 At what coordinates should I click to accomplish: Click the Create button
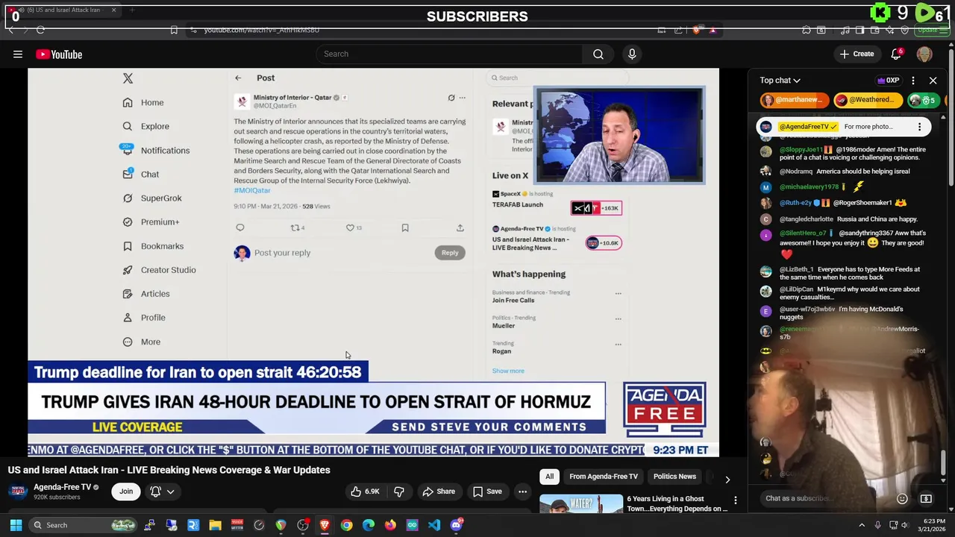click(857, 54)
